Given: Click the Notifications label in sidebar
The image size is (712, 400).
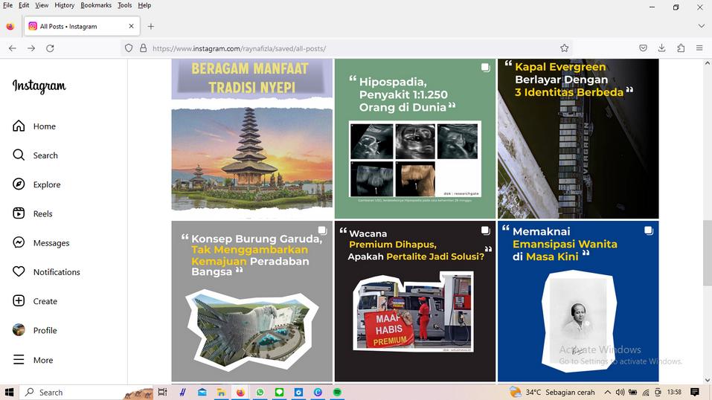Looking at the screenshot, I should pyautogui.click(x=57, y=272).
